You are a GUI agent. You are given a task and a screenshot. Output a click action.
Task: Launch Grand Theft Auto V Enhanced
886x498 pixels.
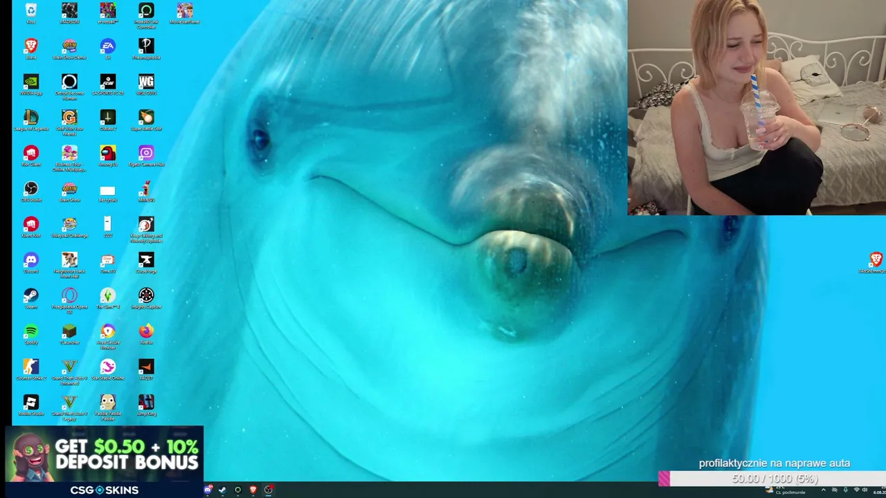tap(69, 372)
